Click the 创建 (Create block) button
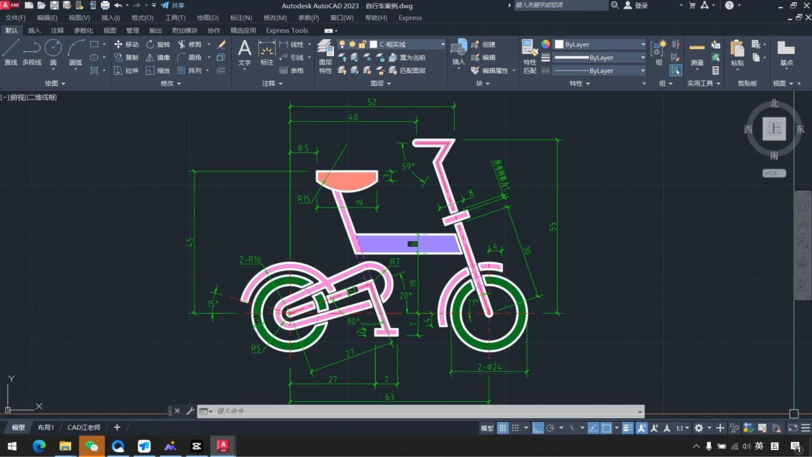The image size is (812, 457). (484, 44)
